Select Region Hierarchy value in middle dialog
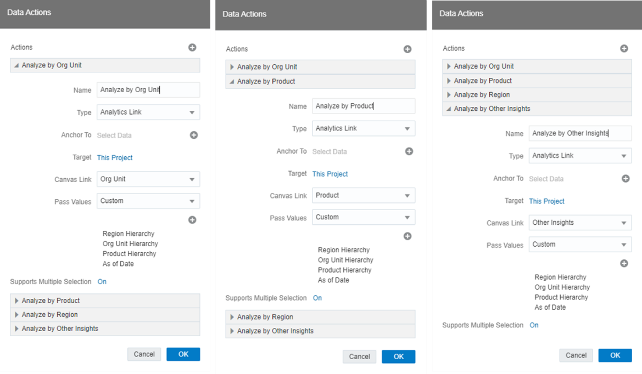642x374 pixels. click(x=344, y=250)
